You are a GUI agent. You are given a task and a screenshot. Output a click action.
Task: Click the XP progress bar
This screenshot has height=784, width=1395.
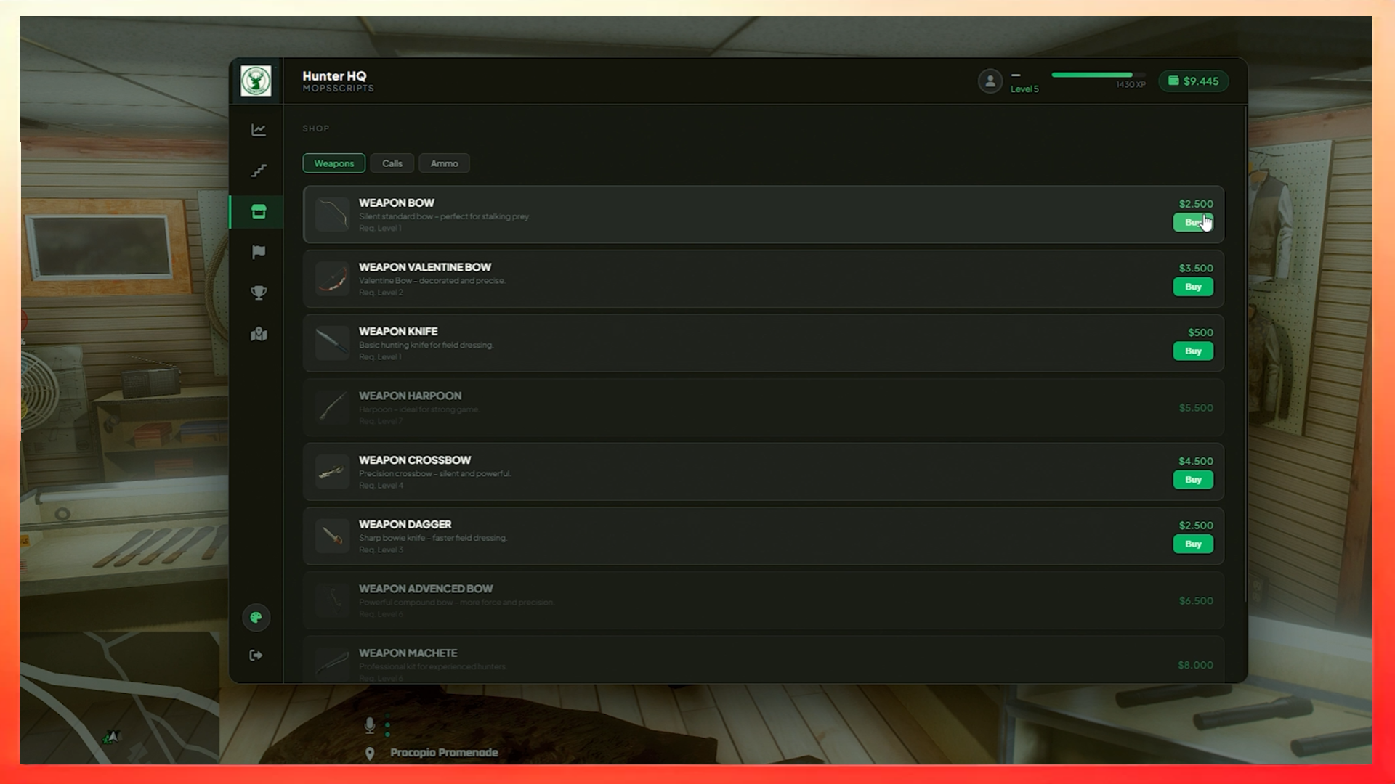pos(1098,75)
